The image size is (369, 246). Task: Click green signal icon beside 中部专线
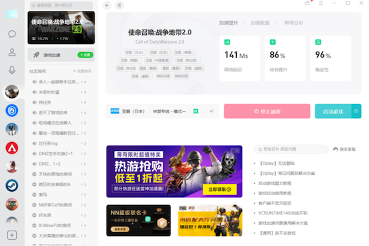coord(195,111)
